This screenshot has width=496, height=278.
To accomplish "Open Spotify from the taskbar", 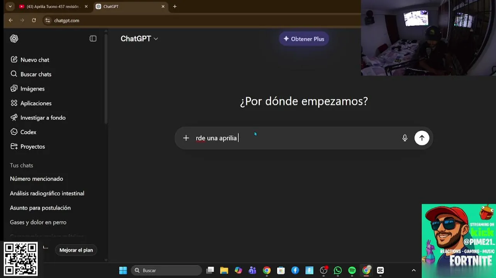I will (352, 271).
